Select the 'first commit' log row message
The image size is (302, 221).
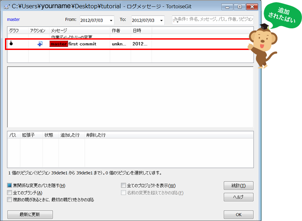point(82,44)
